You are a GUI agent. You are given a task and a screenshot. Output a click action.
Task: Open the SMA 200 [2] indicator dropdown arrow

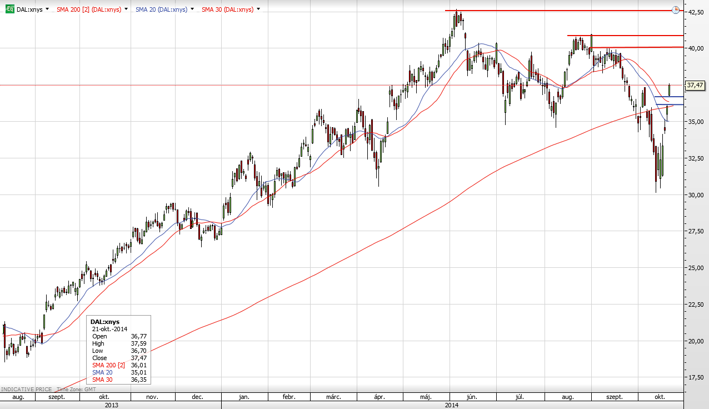(x=127, y=9)
